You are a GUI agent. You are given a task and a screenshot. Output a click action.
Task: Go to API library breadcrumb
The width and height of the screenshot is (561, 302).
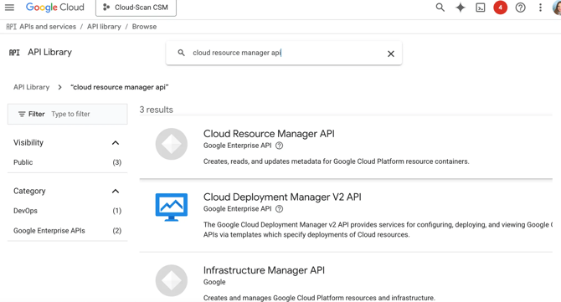(104, 27)
